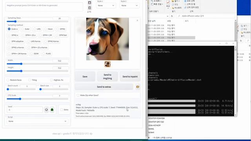This screenshot has width=251, height=141.
Task: Maximize the console window
Action: (226, 43)
